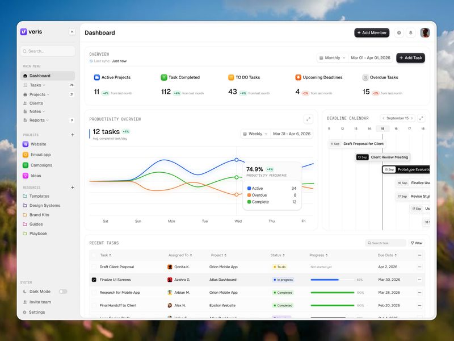Screen dimensions: 454x341
Task: Click the Wednesday Active data point on chart
Action: [x=237, y=160]
